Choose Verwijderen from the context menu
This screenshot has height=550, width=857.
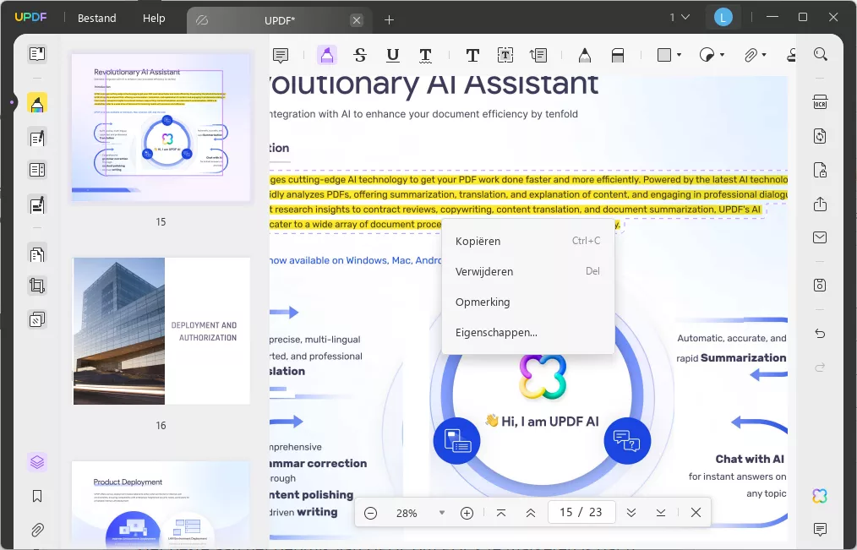pos(528,271)
